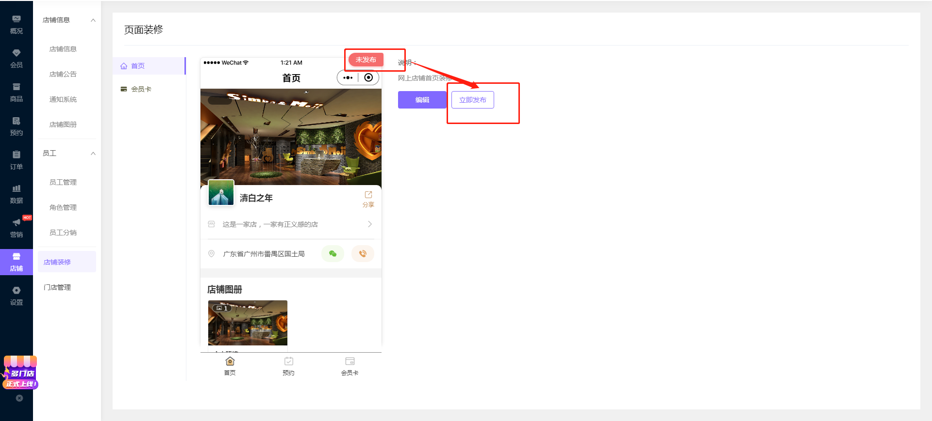Open 店铺图册 menu item
932x421 pixels.
click(63, 125)
